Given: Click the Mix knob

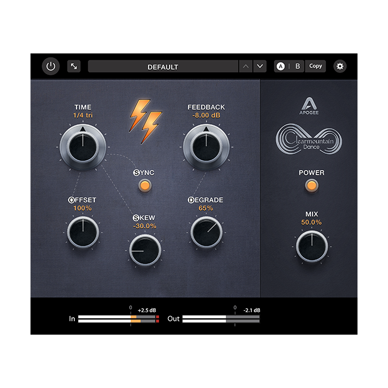Looking at the screenshot, I should pyautogui.click(x=312, y=247).
